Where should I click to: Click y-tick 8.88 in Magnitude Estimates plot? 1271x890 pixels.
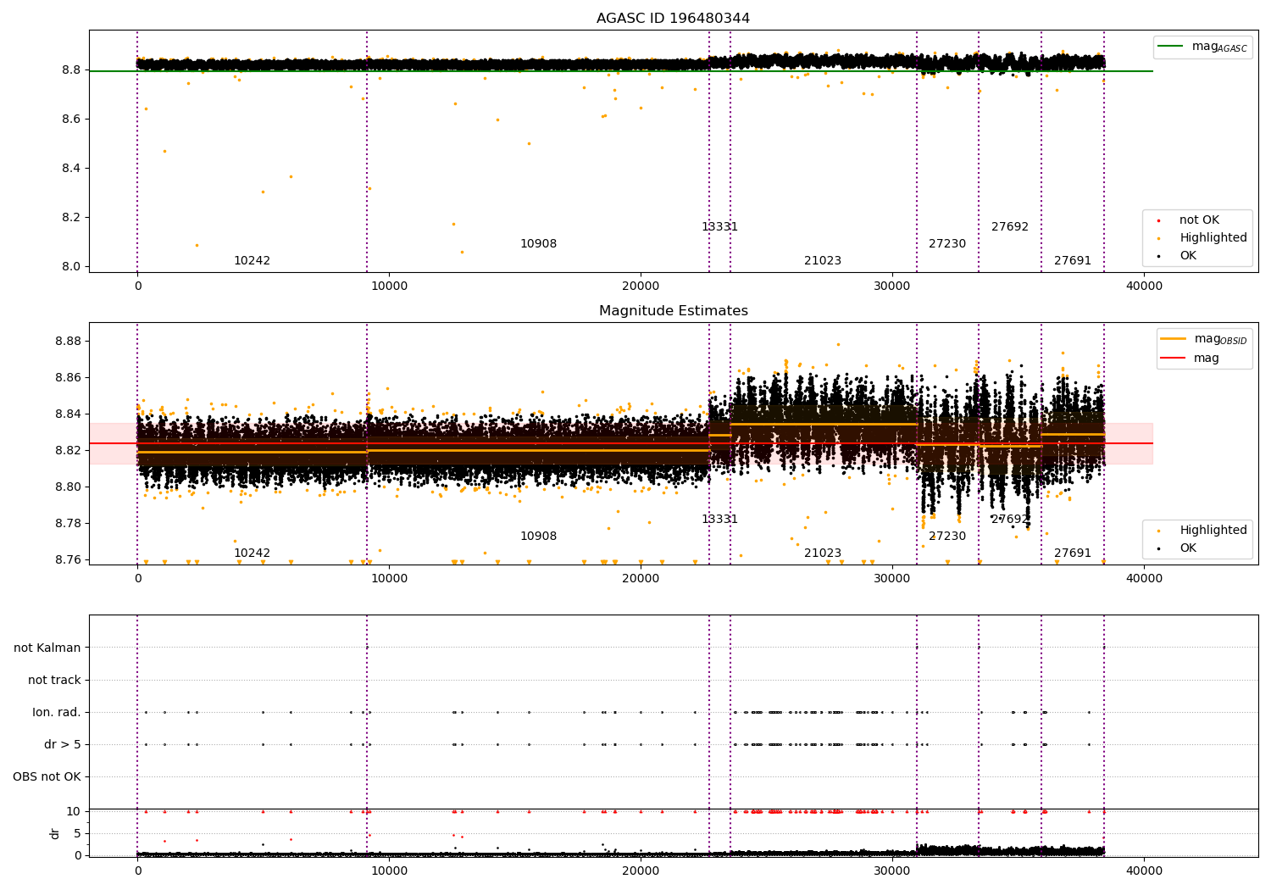pos(67,342)
